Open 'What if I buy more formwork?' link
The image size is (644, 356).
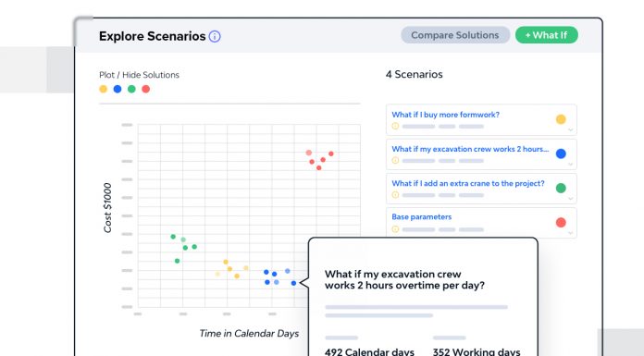[x=445, y=115]
